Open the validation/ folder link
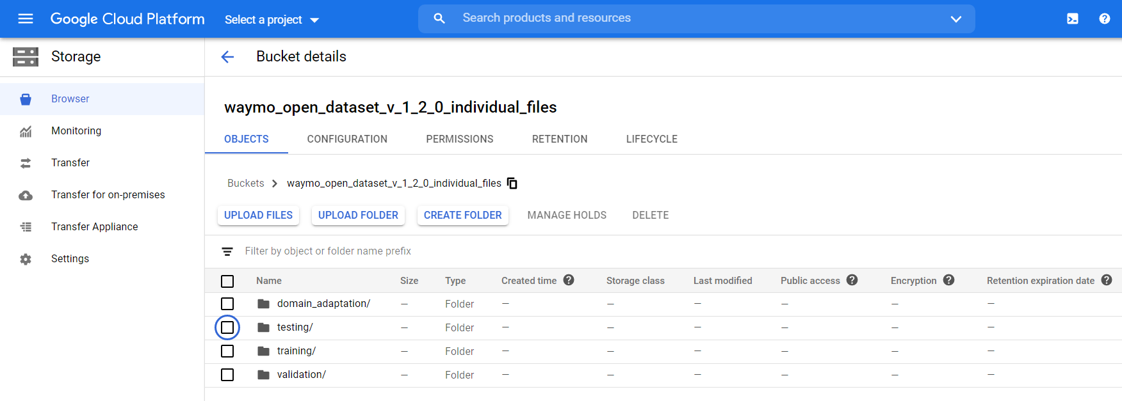Screen dimensions: 1122x401 [301, 375]
